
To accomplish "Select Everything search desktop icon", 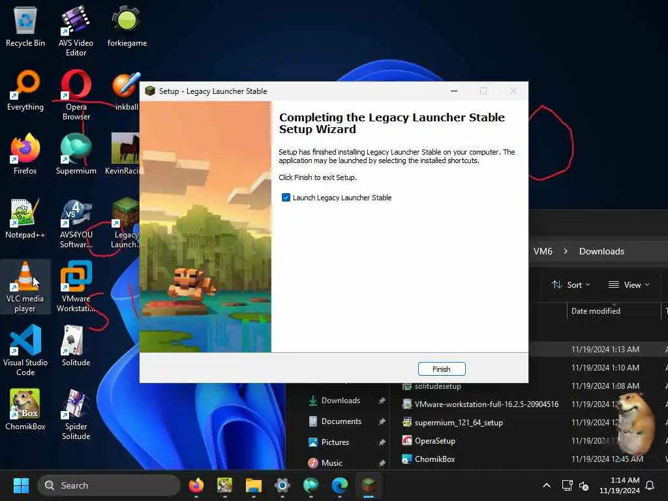I will point(25,91).
